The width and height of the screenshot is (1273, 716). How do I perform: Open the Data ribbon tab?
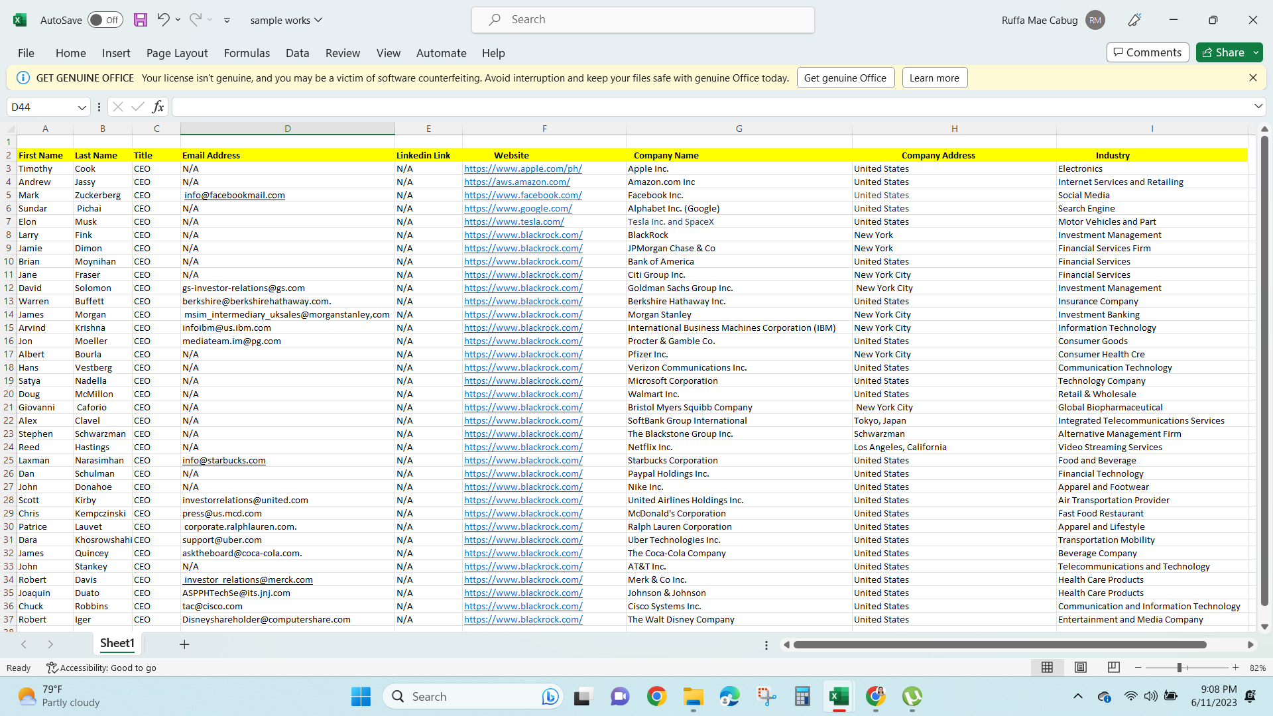pyautogui.click(x=297, y=53)
